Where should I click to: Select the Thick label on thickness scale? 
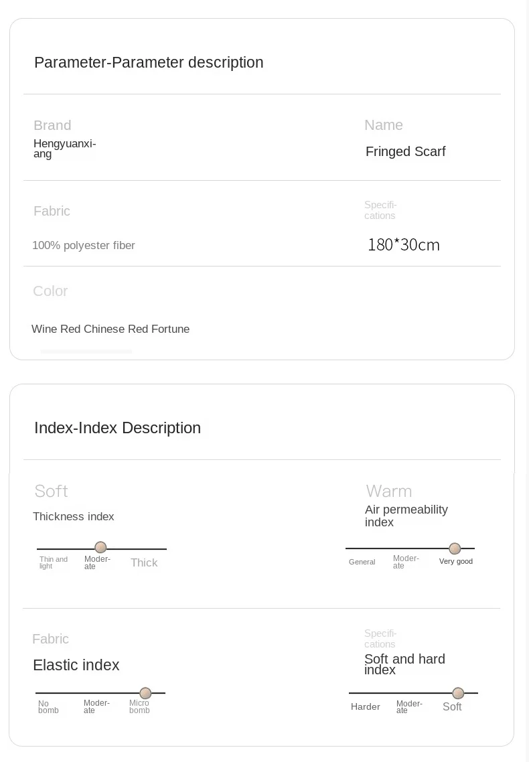144,562
